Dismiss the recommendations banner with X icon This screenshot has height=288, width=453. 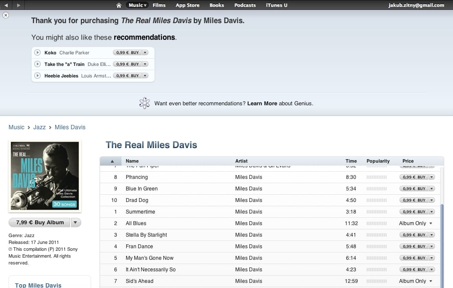coord(6,15)
